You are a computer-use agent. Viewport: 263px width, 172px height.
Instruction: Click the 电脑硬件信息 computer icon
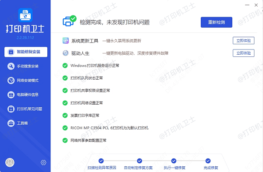11,95
